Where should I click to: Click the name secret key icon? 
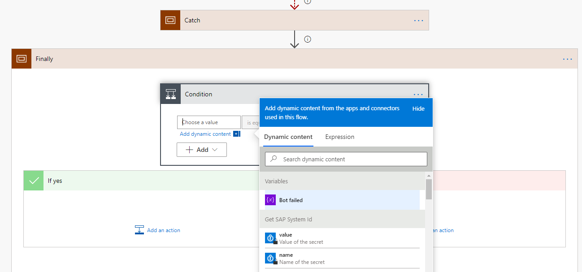click(270, 258)
